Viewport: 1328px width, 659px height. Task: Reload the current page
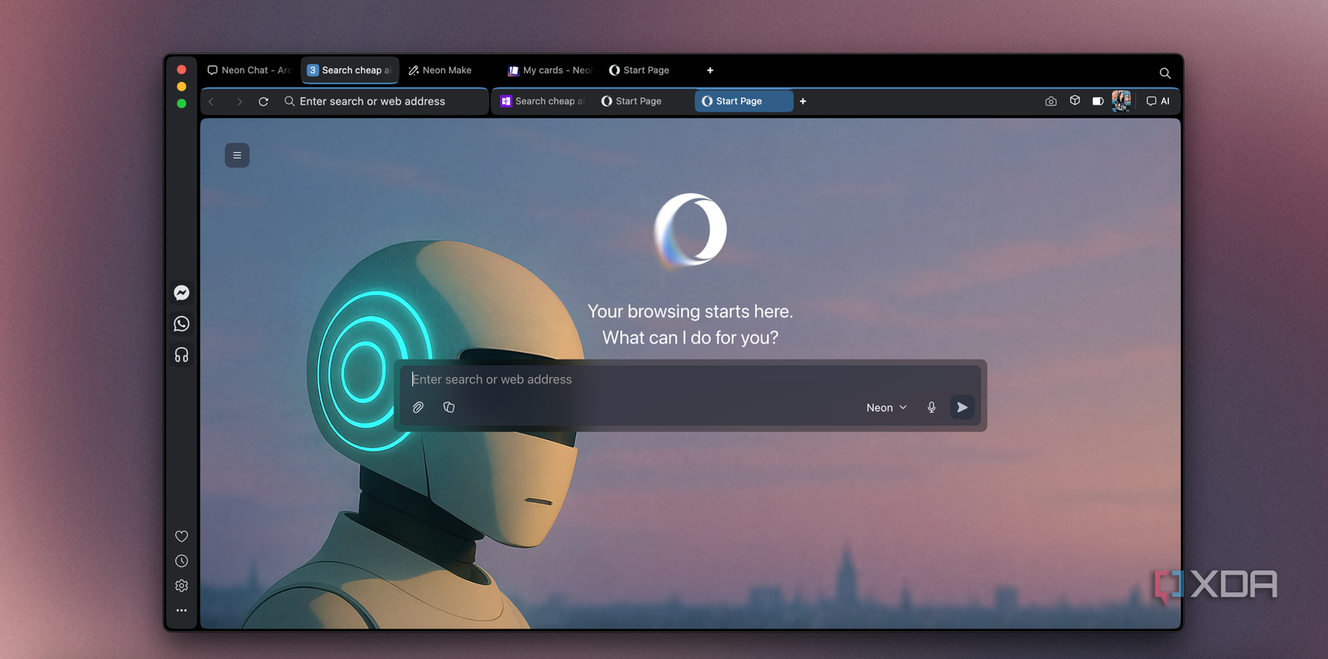[x=263, y=101]
